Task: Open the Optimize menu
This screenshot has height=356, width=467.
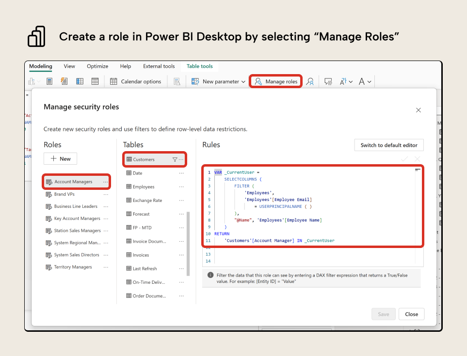Action: (97, 66)
